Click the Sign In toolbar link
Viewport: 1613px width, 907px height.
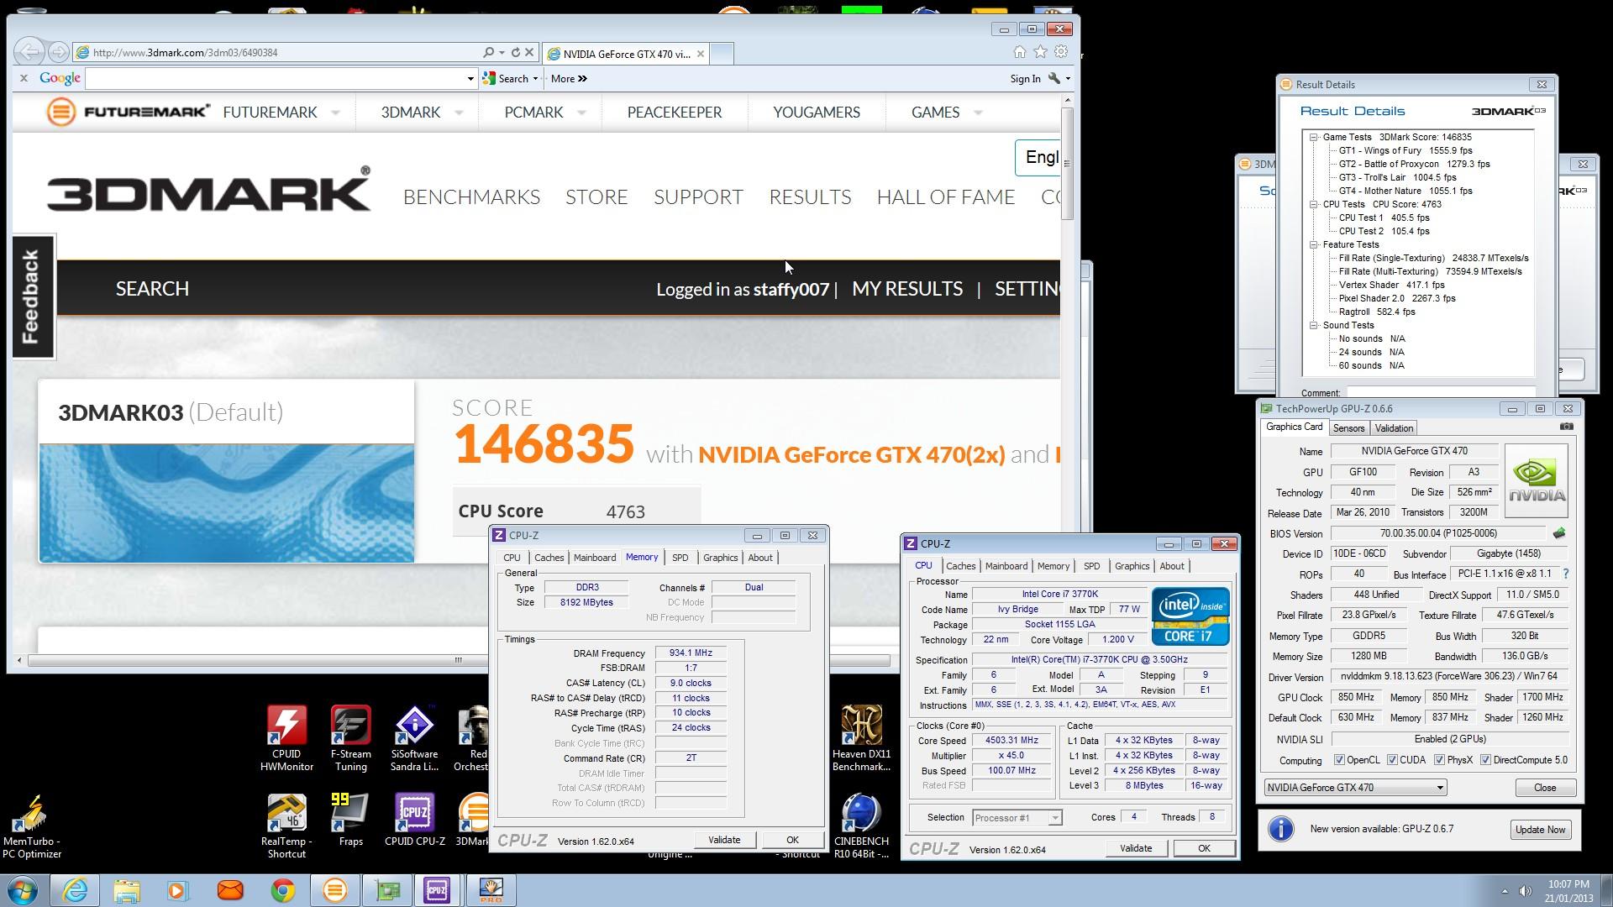click(x=1025, y=79)
